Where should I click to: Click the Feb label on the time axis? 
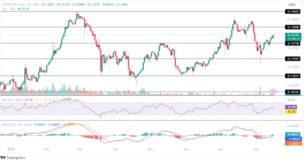[x=47, y=149]
